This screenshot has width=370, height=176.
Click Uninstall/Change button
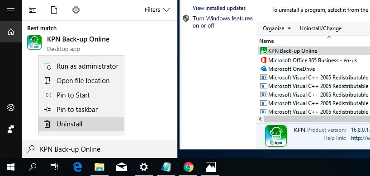(x=321, y=28)
